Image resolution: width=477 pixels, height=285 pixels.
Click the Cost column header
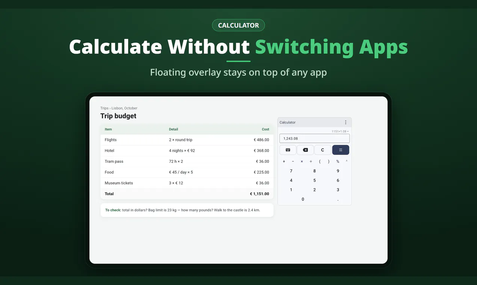pyautogui.click(x=266, y=129)
